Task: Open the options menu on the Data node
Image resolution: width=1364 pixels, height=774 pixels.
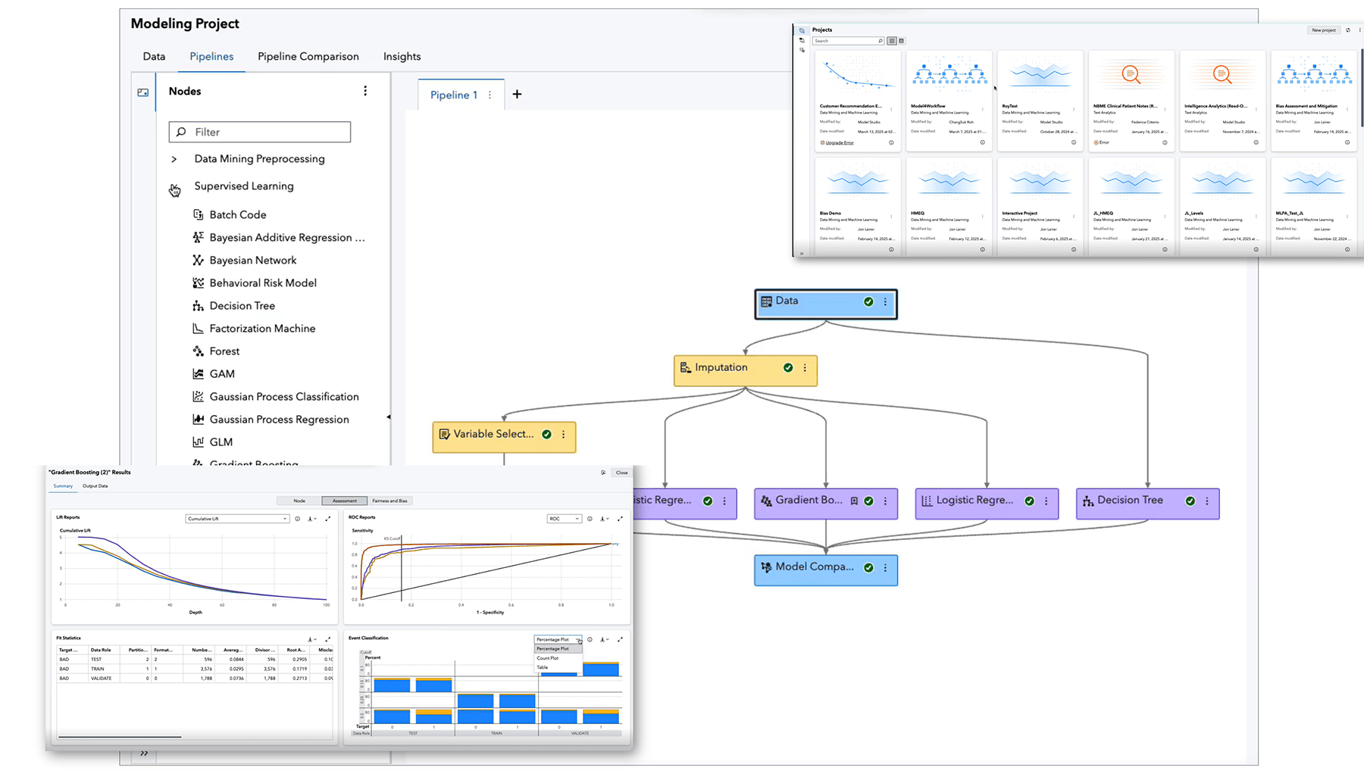Action: coord(885,301)
